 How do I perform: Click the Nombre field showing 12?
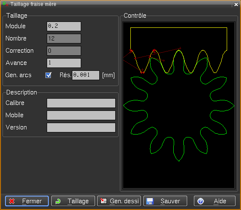click(64, 38)
